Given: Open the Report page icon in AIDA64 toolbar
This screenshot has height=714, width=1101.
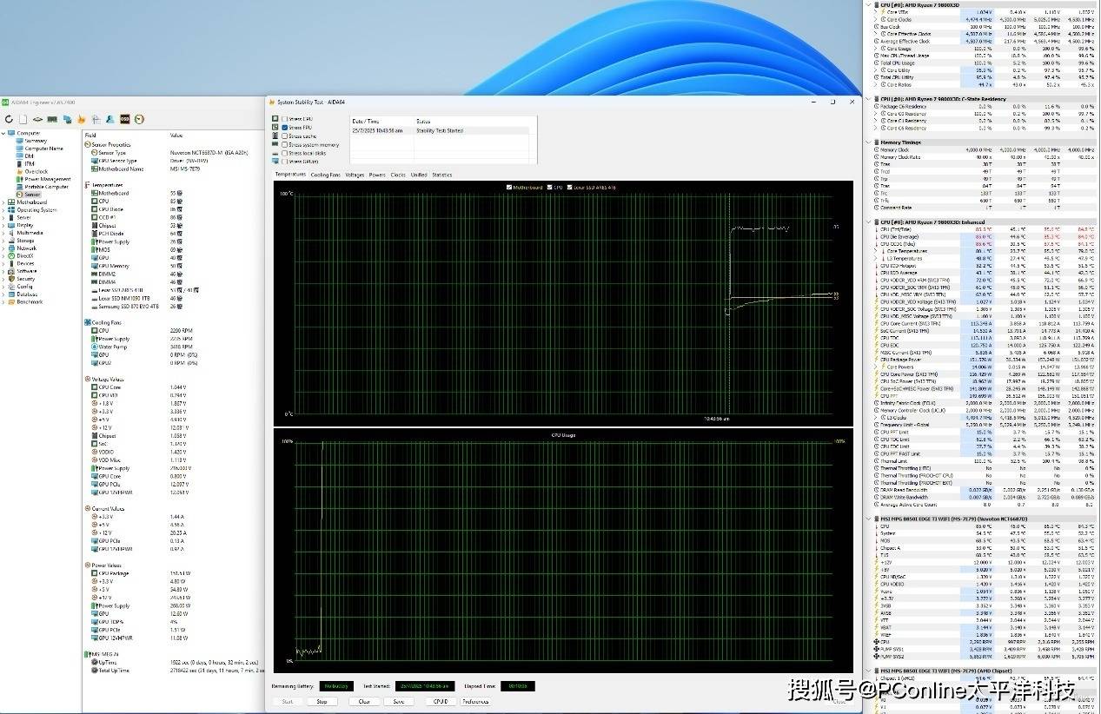Looking at the screenshot, I should tap(23, 119).
